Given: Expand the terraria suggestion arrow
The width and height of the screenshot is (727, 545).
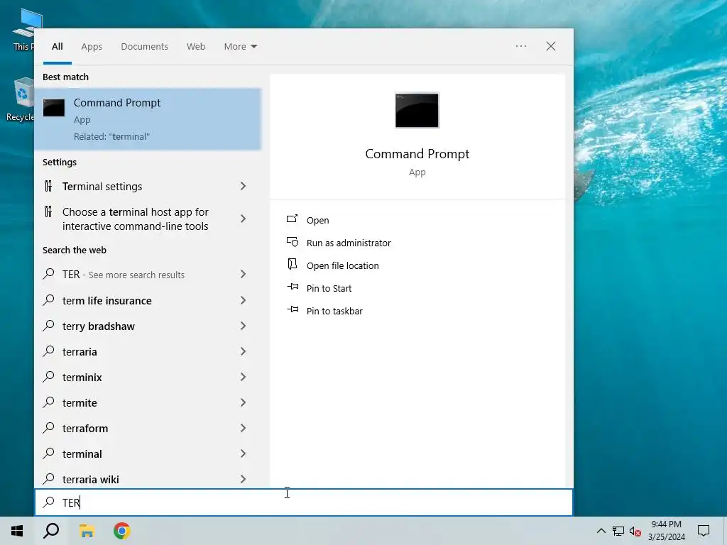Looking at the screenshot, I should pyautogui.click(x=243, y=351).
